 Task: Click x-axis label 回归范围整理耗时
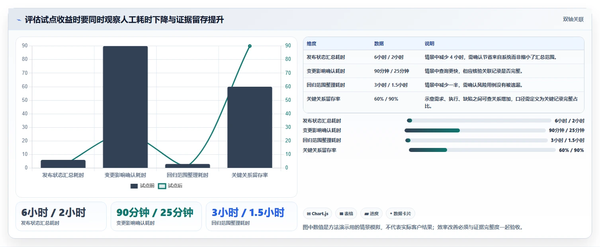[188, 175]
